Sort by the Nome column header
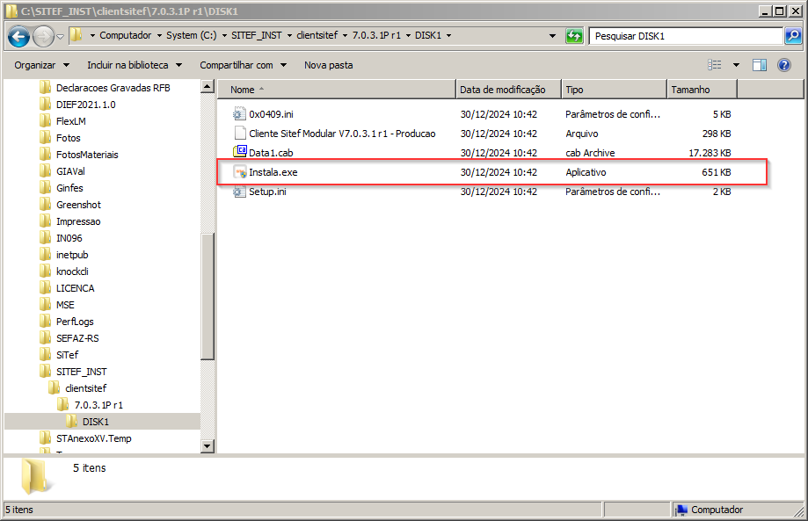Viewport: 808px width, 521px height. [337, 90]
